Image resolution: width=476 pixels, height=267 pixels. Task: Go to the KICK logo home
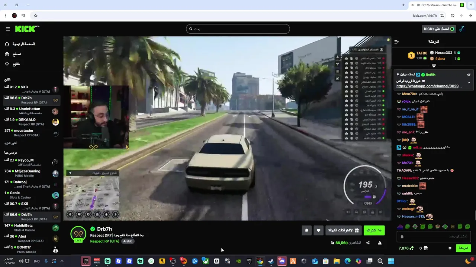point(27,29)
